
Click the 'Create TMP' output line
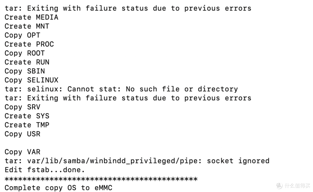(27, 125)
